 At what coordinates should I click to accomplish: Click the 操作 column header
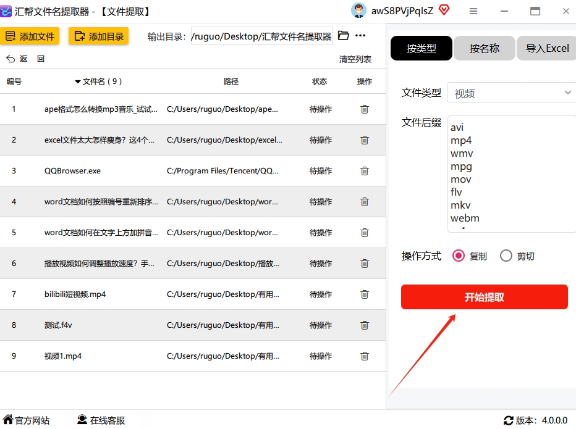pos(365,81)
